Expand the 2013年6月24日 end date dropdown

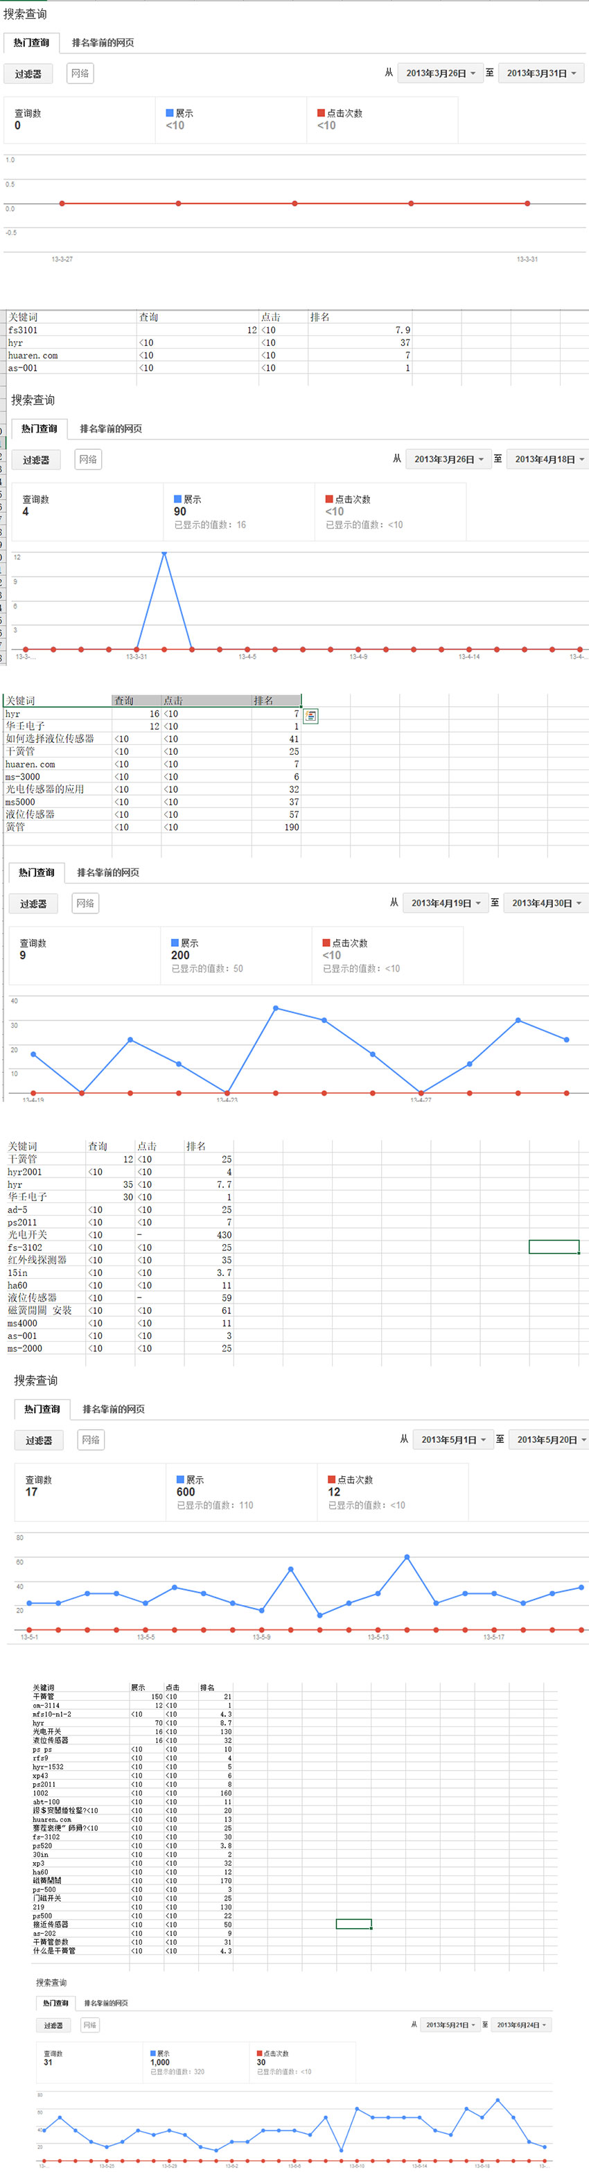tap(522, 2024)
